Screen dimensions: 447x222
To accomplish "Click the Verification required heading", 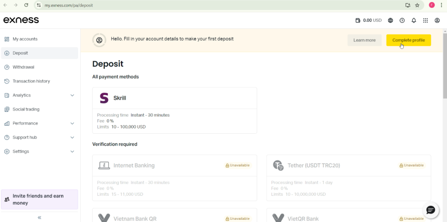I will coord(115,144).
